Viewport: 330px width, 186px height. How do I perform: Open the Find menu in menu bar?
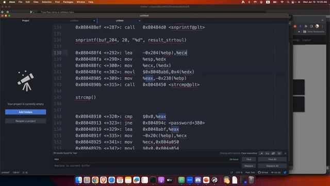(57, 2)
